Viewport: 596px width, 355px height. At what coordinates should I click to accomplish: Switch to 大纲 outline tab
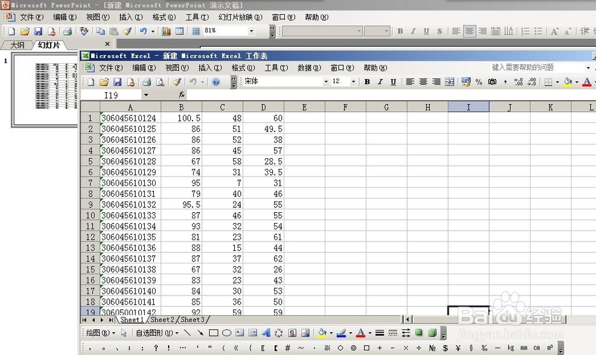[17, 45]
